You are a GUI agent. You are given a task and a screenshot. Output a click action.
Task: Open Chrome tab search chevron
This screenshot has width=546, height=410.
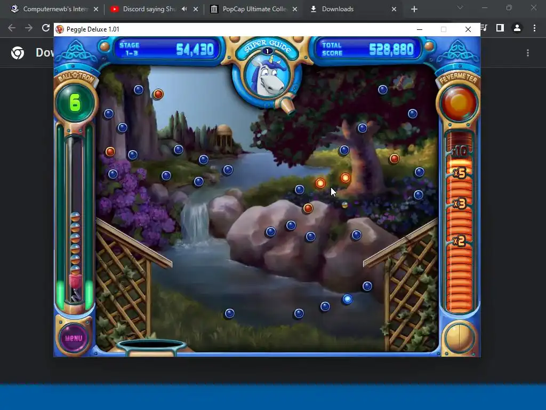[460, 7]
